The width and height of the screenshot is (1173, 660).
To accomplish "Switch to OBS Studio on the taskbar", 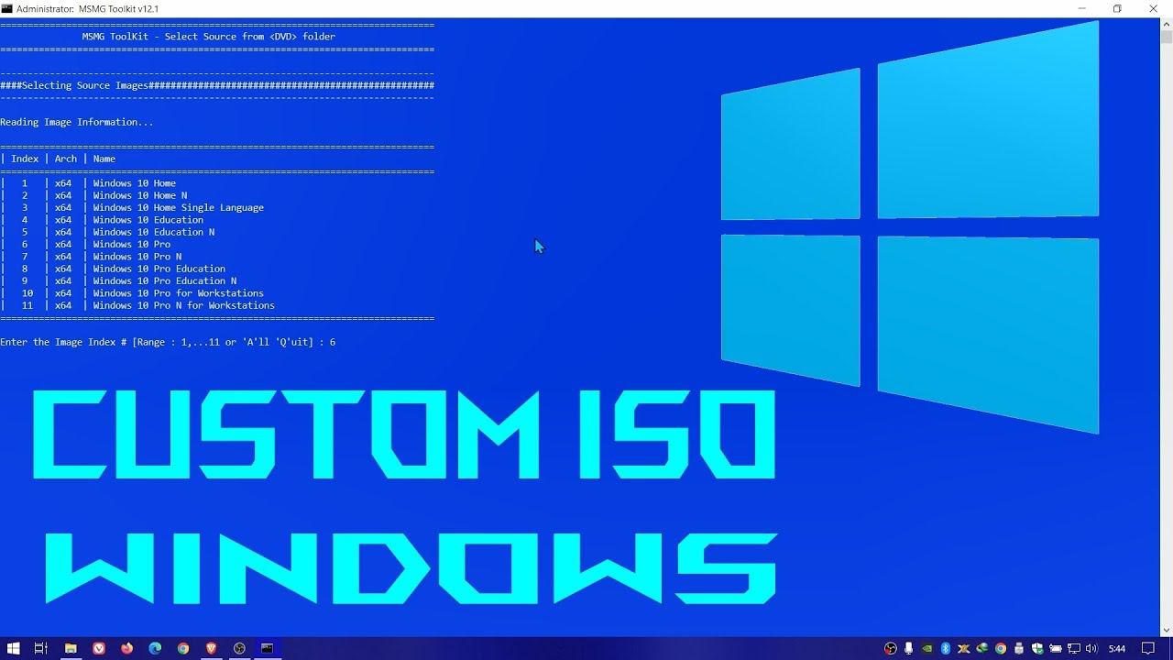I will tap(239, 648).
